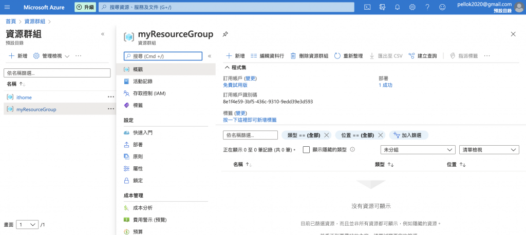Open the user account avatar
This screenshot has height=235, width=526.
click(519, 7)
